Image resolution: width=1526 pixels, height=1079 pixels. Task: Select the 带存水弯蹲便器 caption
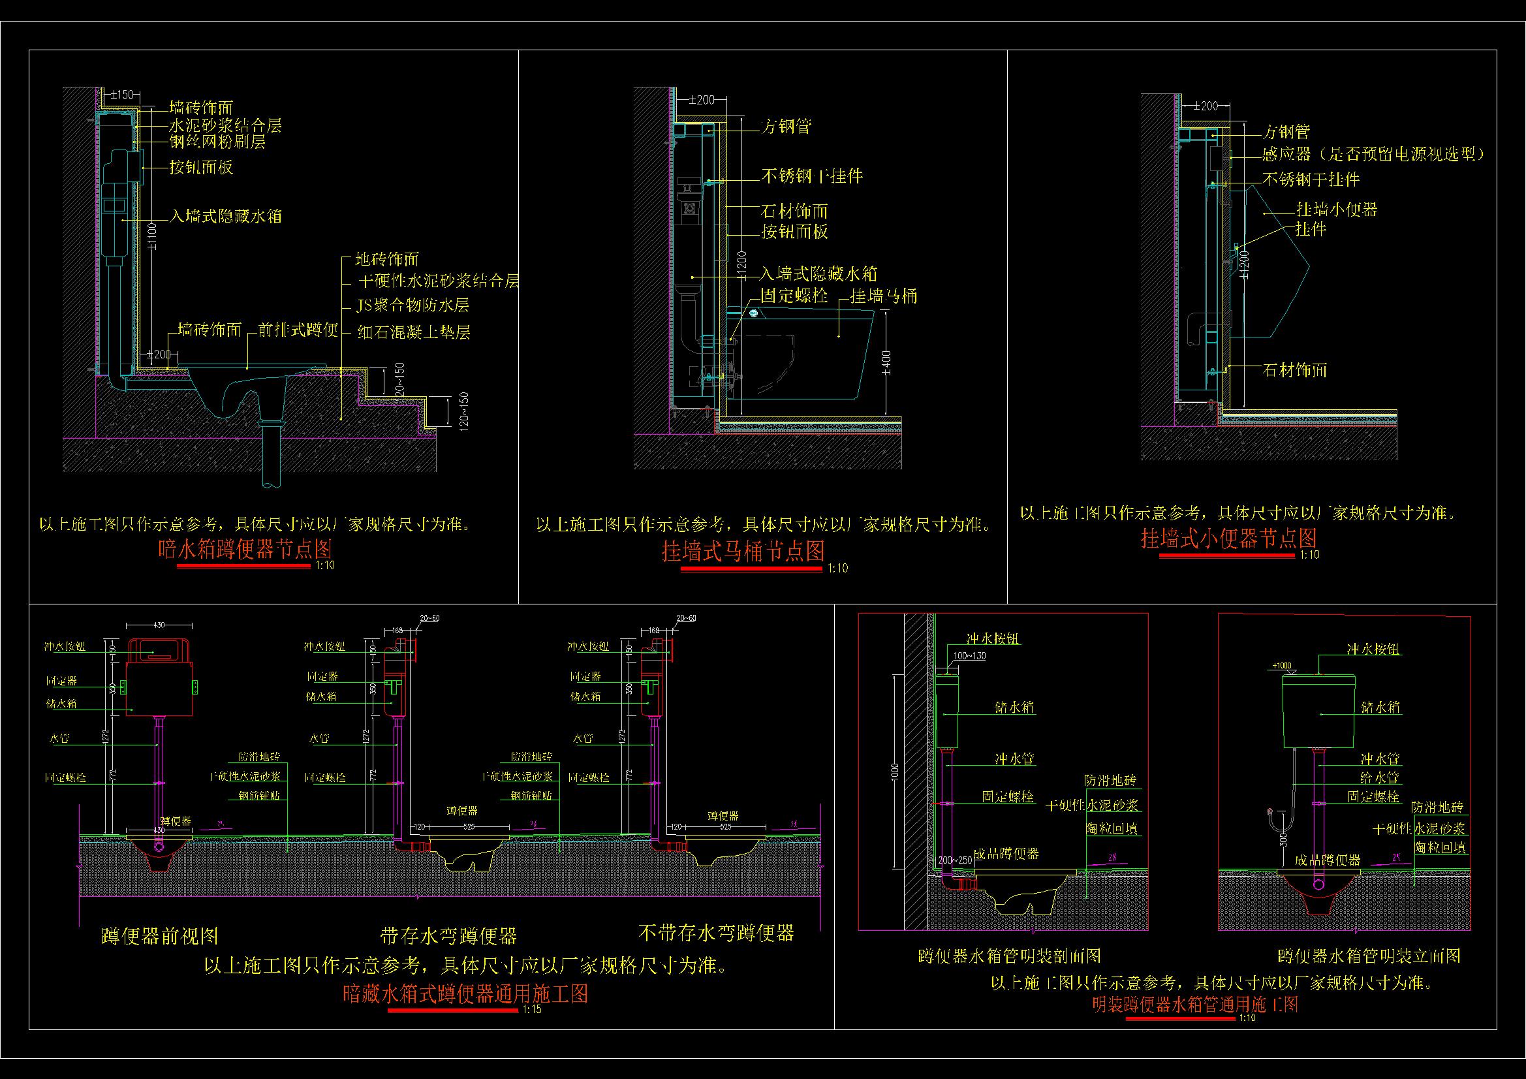click(448, 936)
